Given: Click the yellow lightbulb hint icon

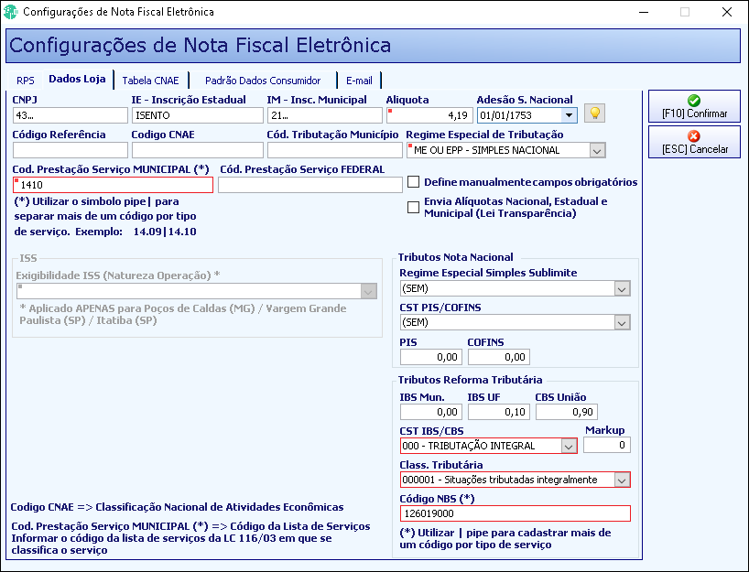Looking at the screenshot, I should pyautogui.click(x=594, y=113).
